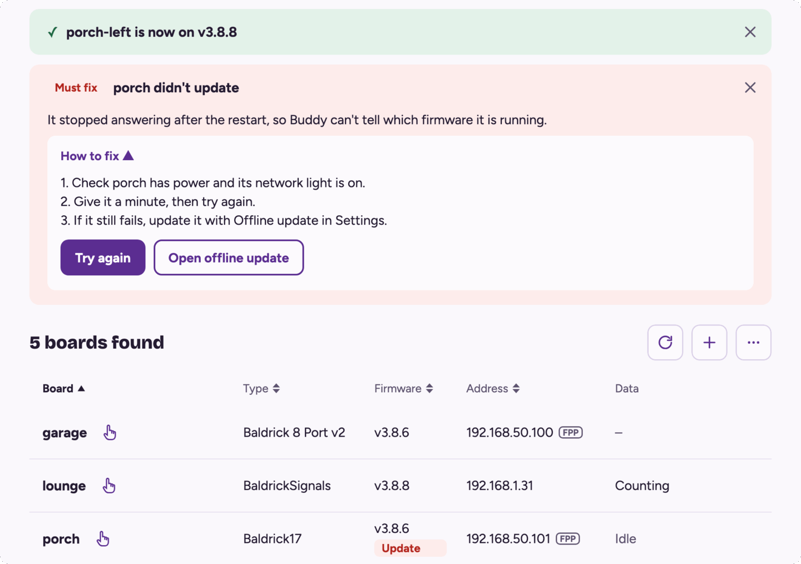The image size is (801, 564).
Task: Open the more options ellipsis menu
Action: (x=754, y=343)
